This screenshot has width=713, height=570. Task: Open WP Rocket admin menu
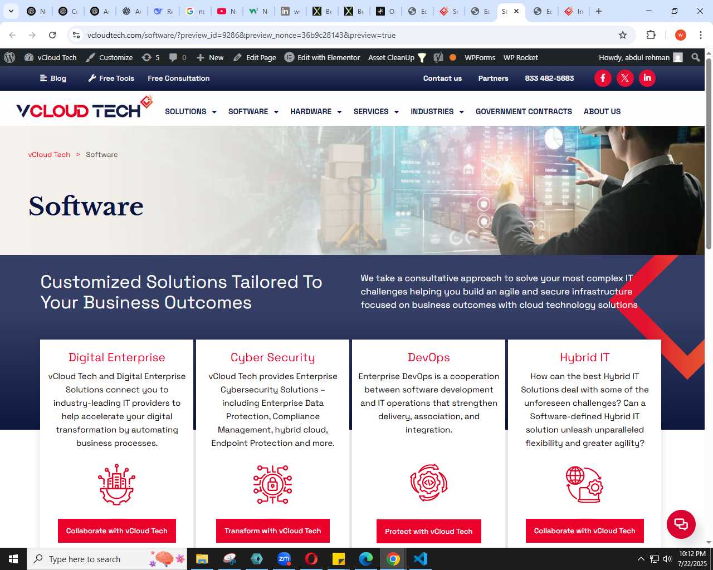[x=520, y=57]
